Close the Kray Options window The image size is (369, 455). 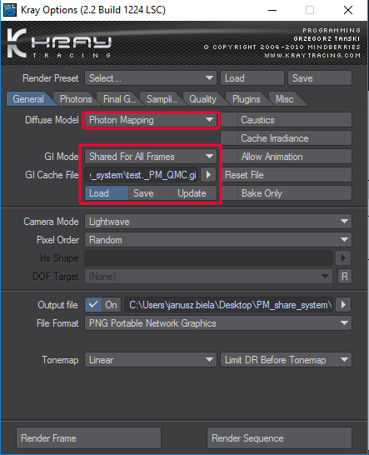pos(348,10)
